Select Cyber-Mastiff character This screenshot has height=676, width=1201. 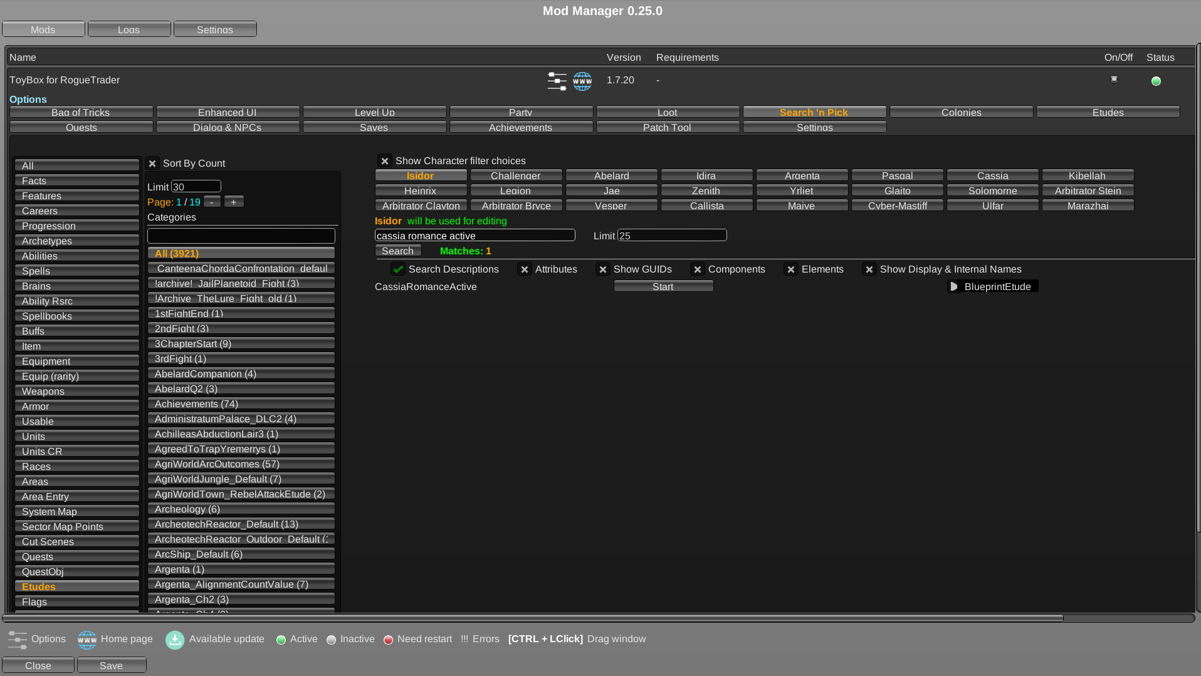pos(898,205)
